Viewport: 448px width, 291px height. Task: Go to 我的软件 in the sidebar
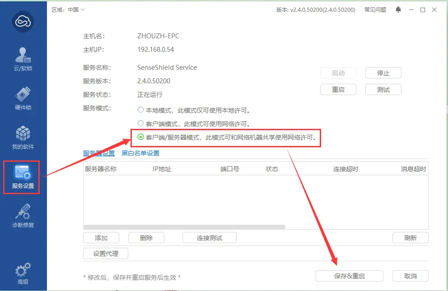23,137
